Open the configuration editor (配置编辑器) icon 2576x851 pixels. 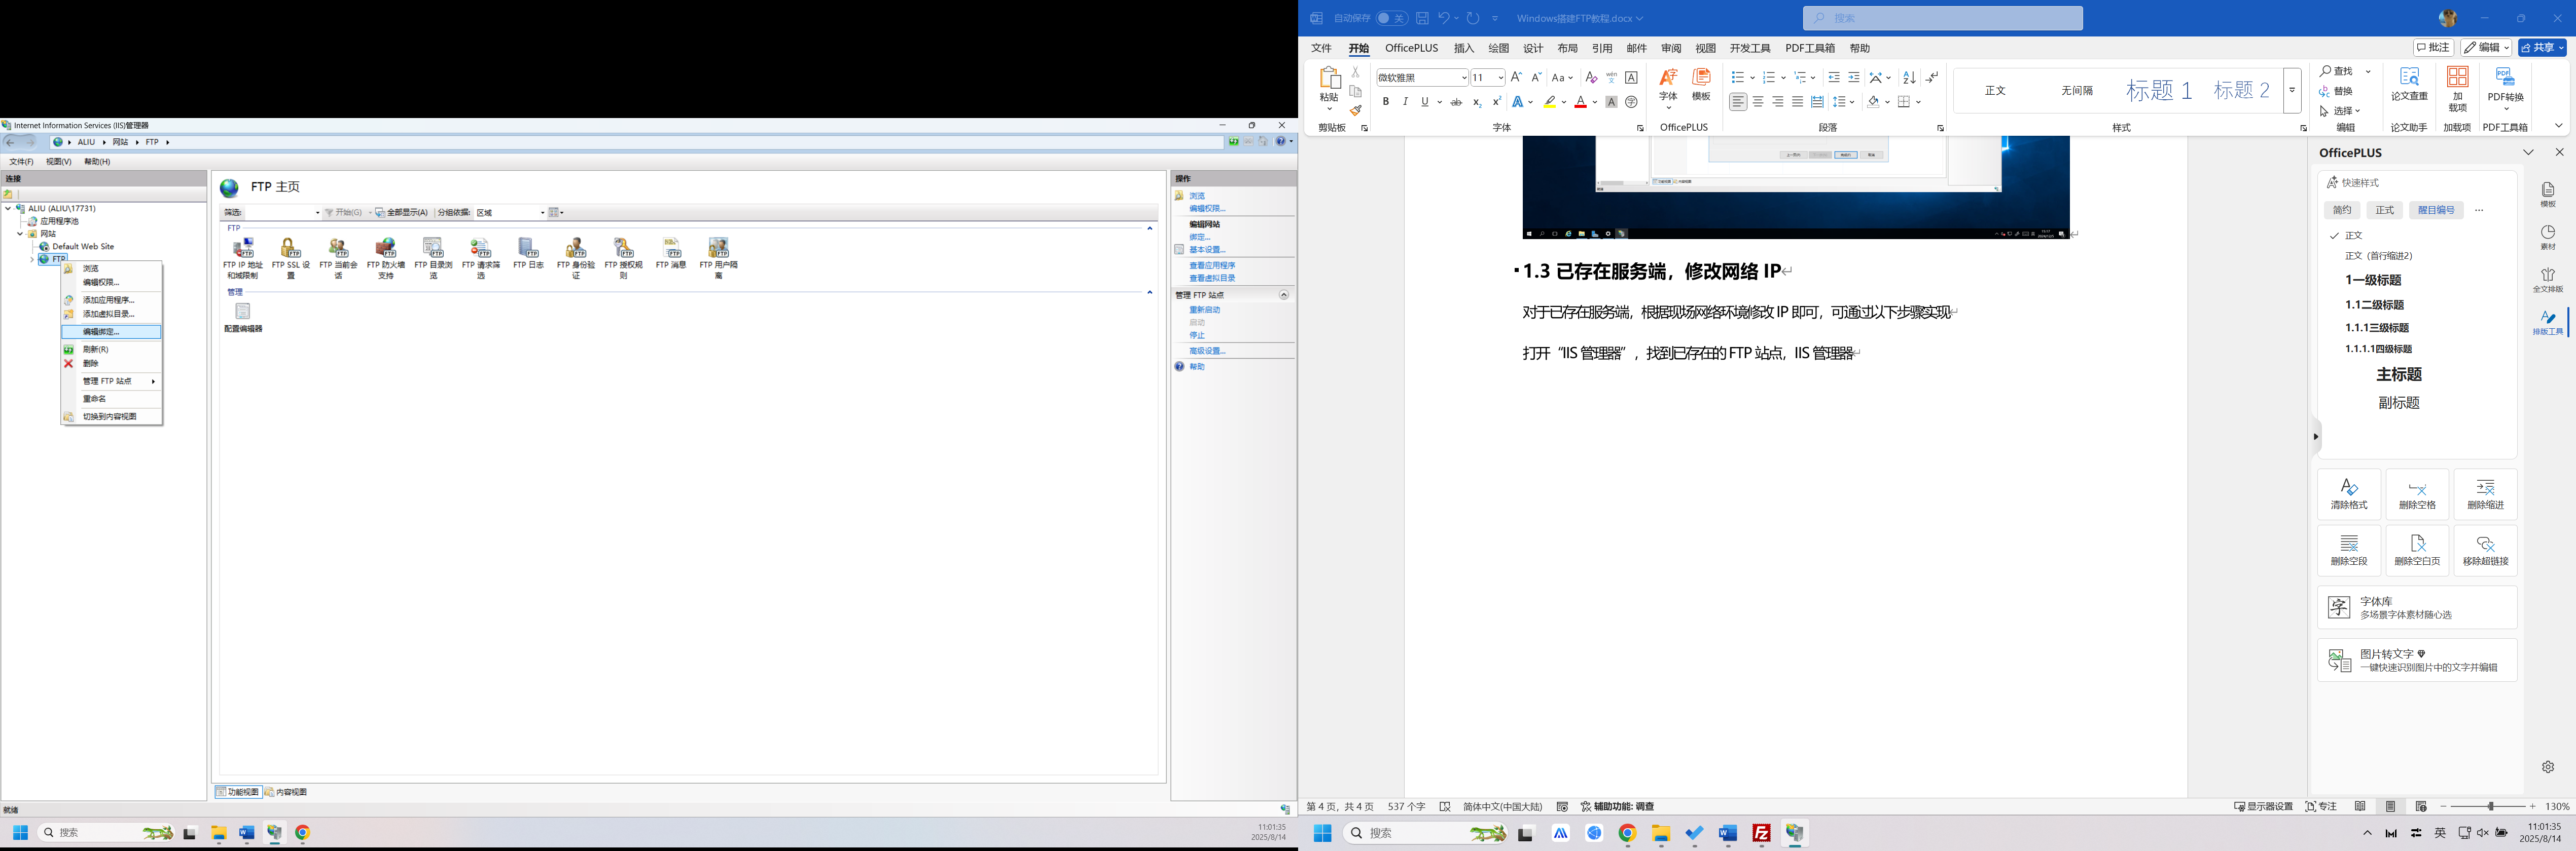tap(243, 318)
